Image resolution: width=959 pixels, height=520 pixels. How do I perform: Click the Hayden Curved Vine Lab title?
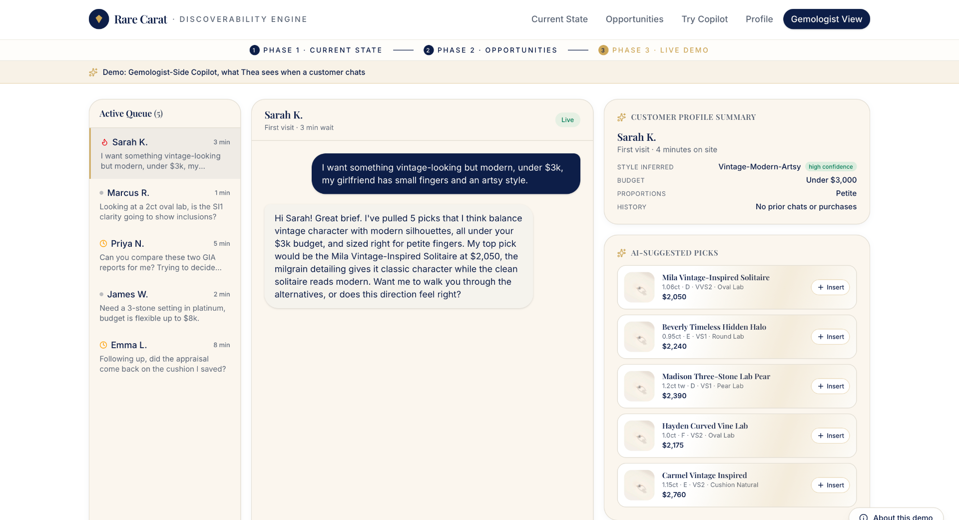[x=705, y=426]
